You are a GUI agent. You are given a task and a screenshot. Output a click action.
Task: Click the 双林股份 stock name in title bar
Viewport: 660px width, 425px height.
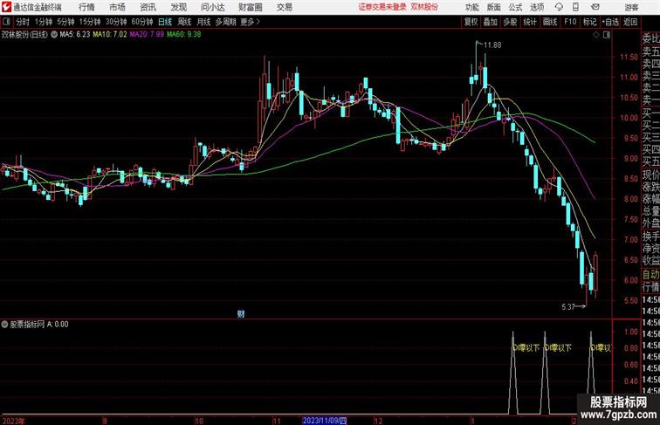424,7
